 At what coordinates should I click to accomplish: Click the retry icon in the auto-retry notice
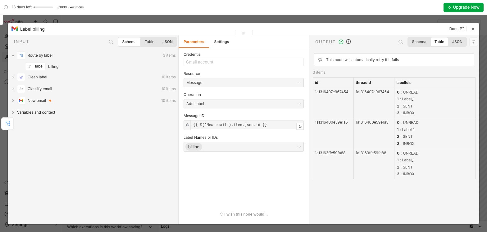[x=320, y=60]
